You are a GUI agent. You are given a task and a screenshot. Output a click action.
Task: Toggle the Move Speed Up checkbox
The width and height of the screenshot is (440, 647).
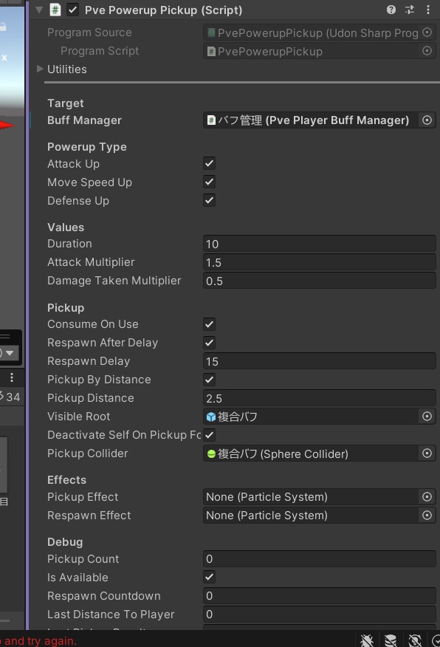210,182
